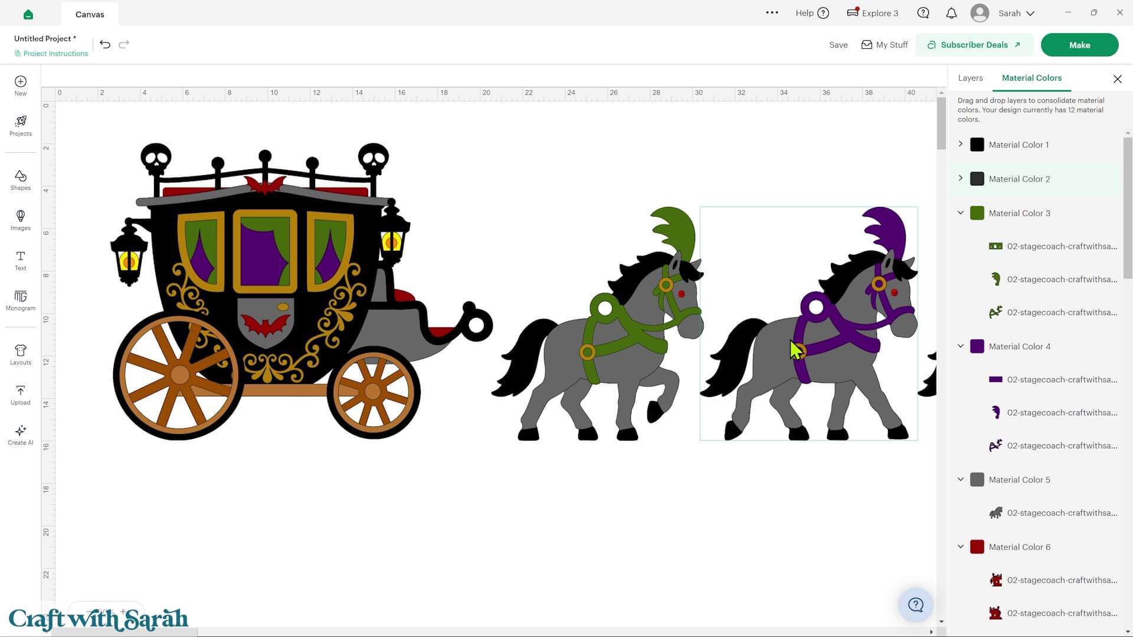The height and width of the screenshot is (637, 1133).
Task: Select the gray horse layer under Material Color 5
Action: coord(1053,513)
